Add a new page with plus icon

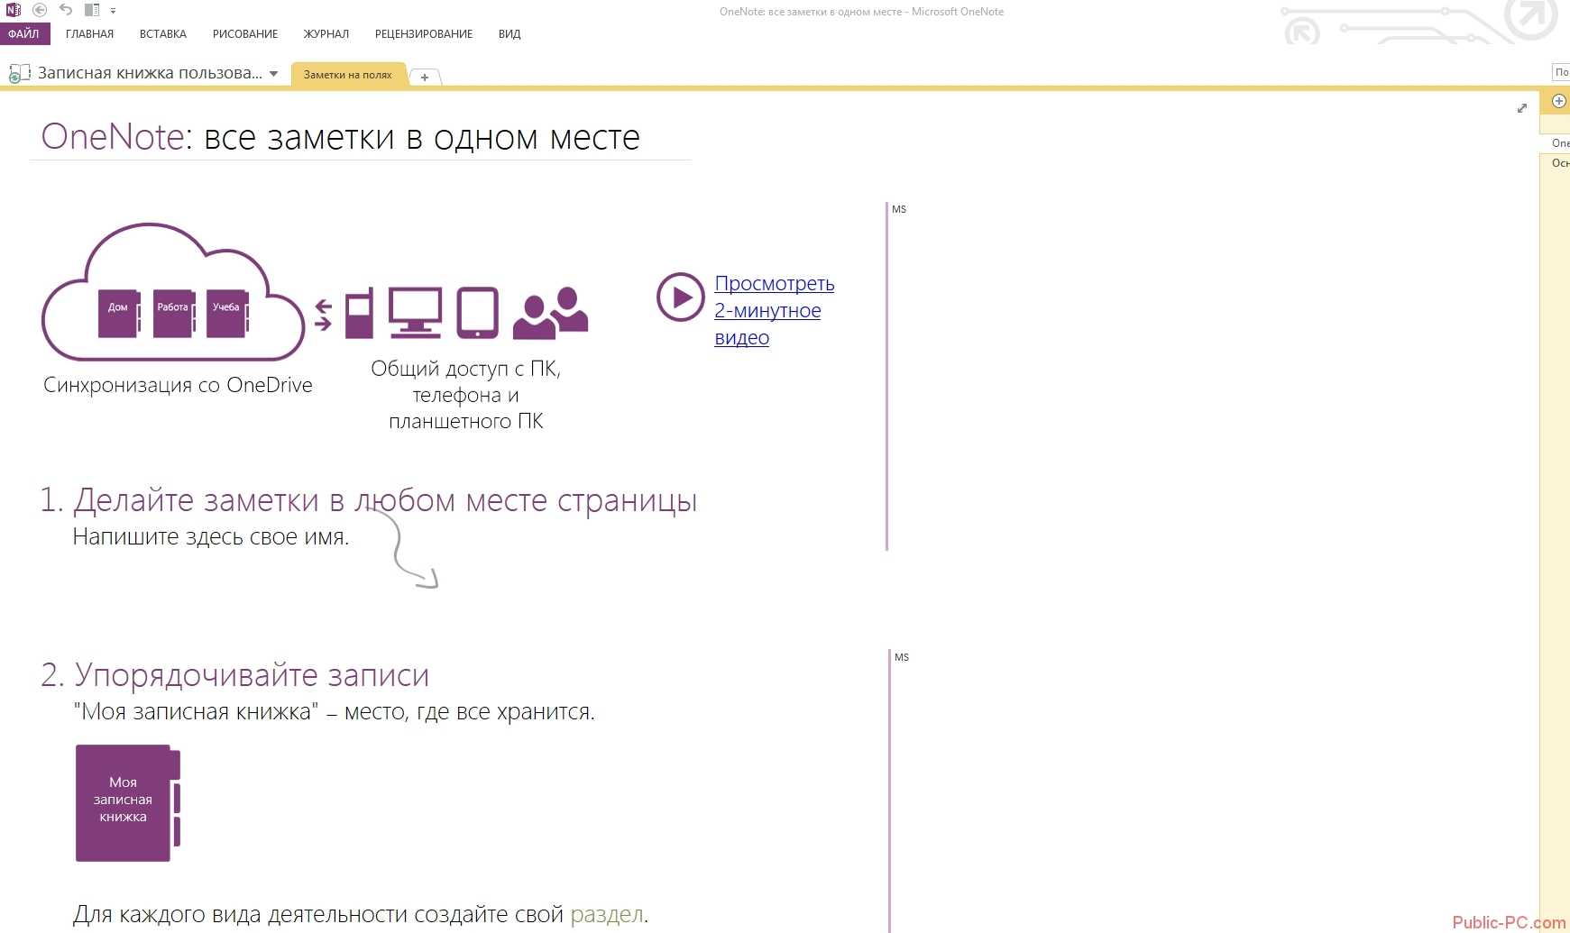pos(1558,101)
